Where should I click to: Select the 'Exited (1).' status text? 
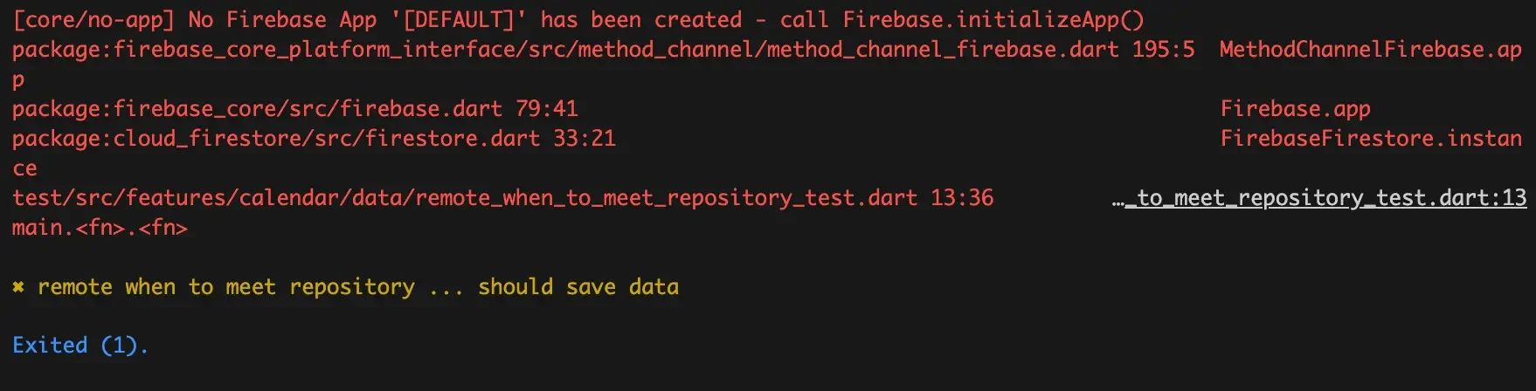click(80, 346)
